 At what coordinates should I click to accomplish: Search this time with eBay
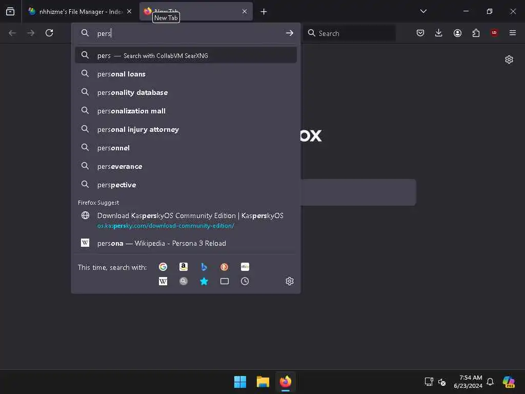coord(245,267)
